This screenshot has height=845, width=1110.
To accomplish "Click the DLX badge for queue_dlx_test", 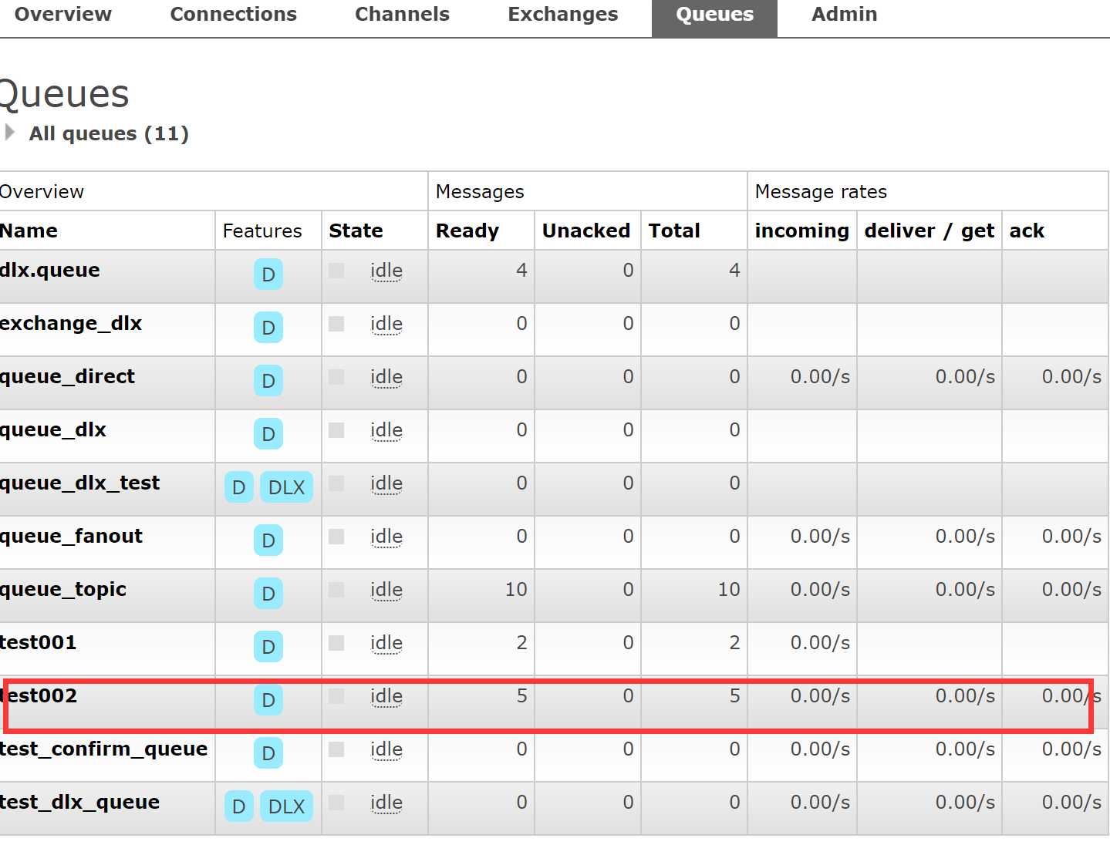I will (286, 487).
